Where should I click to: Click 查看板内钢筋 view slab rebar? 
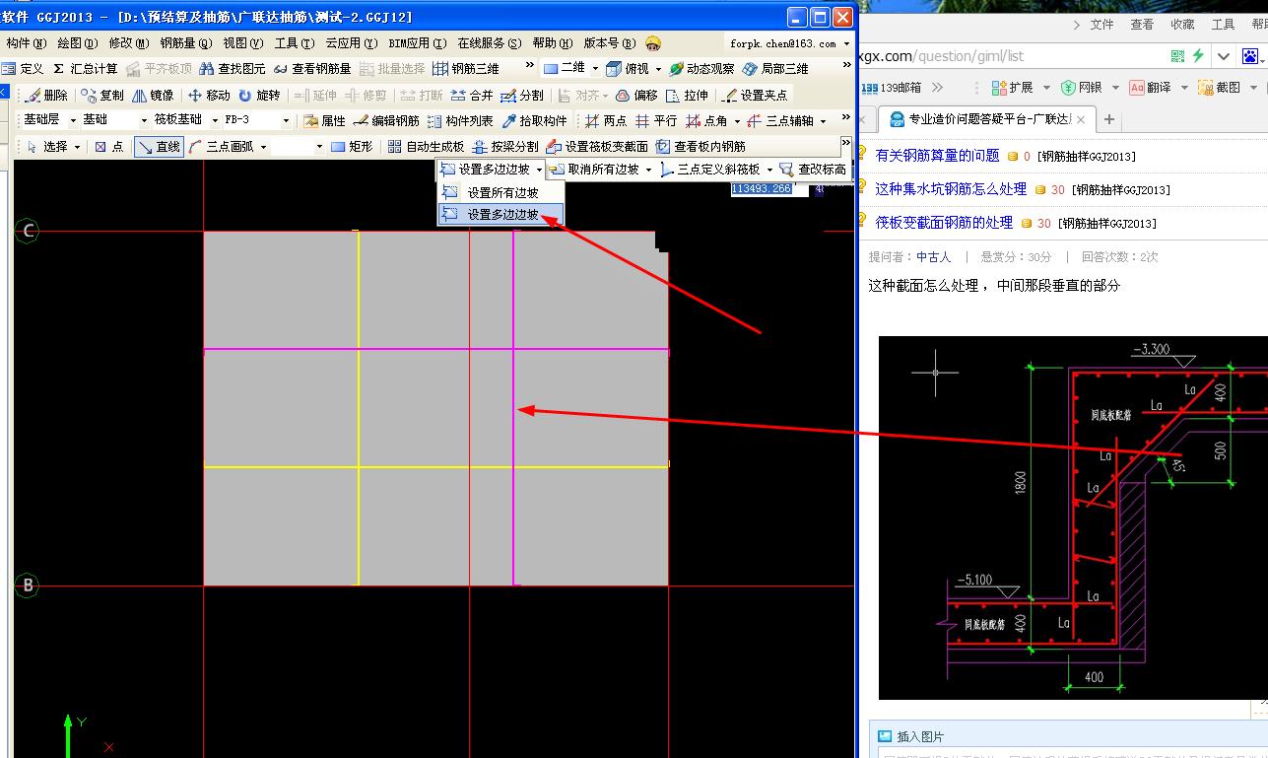701,146
